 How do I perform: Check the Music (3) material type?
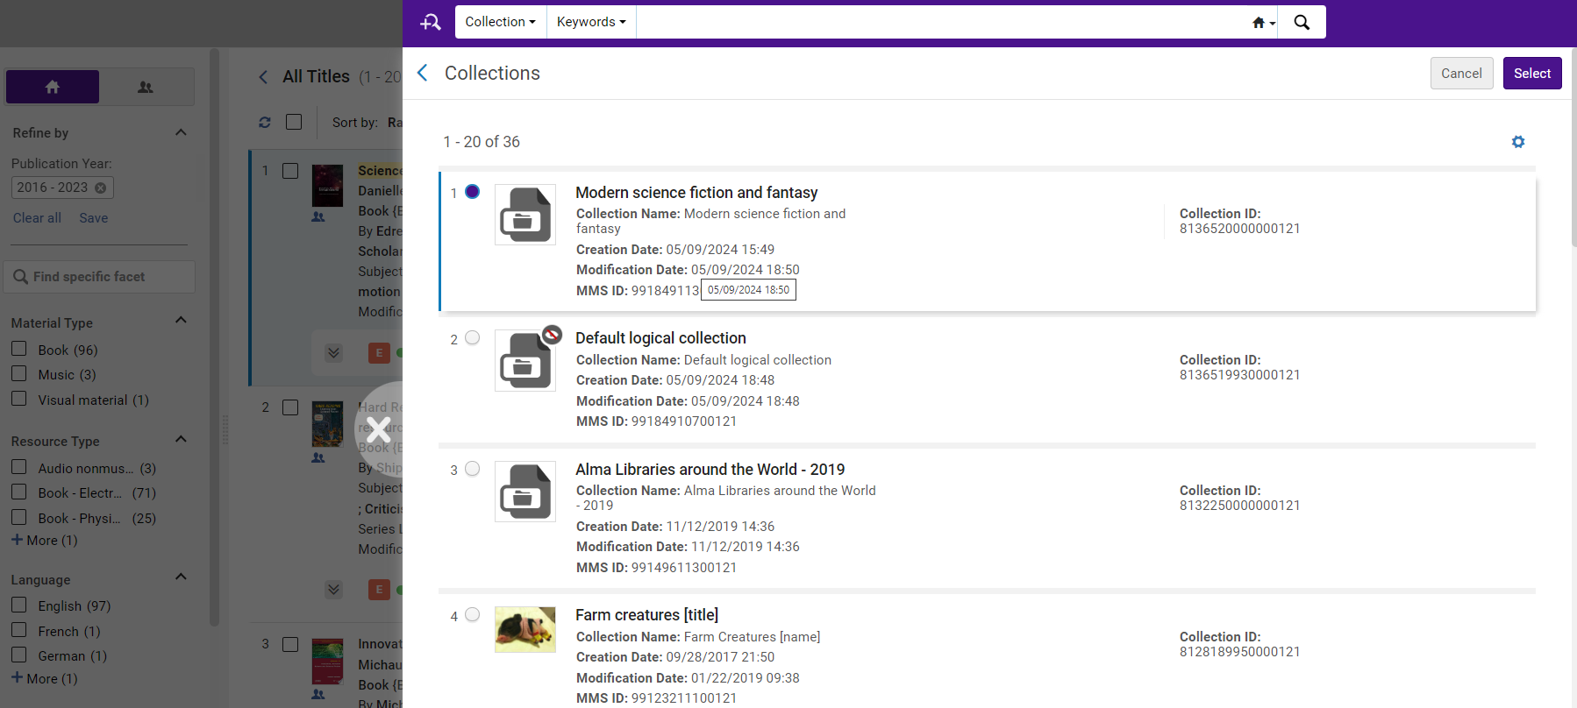click(x=19, y=373)
